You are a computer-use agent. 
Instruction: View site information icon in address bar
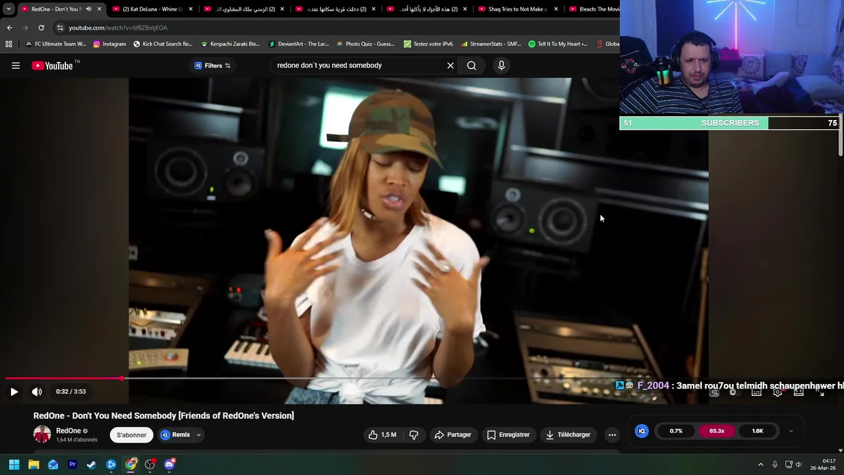pos(60,28)
